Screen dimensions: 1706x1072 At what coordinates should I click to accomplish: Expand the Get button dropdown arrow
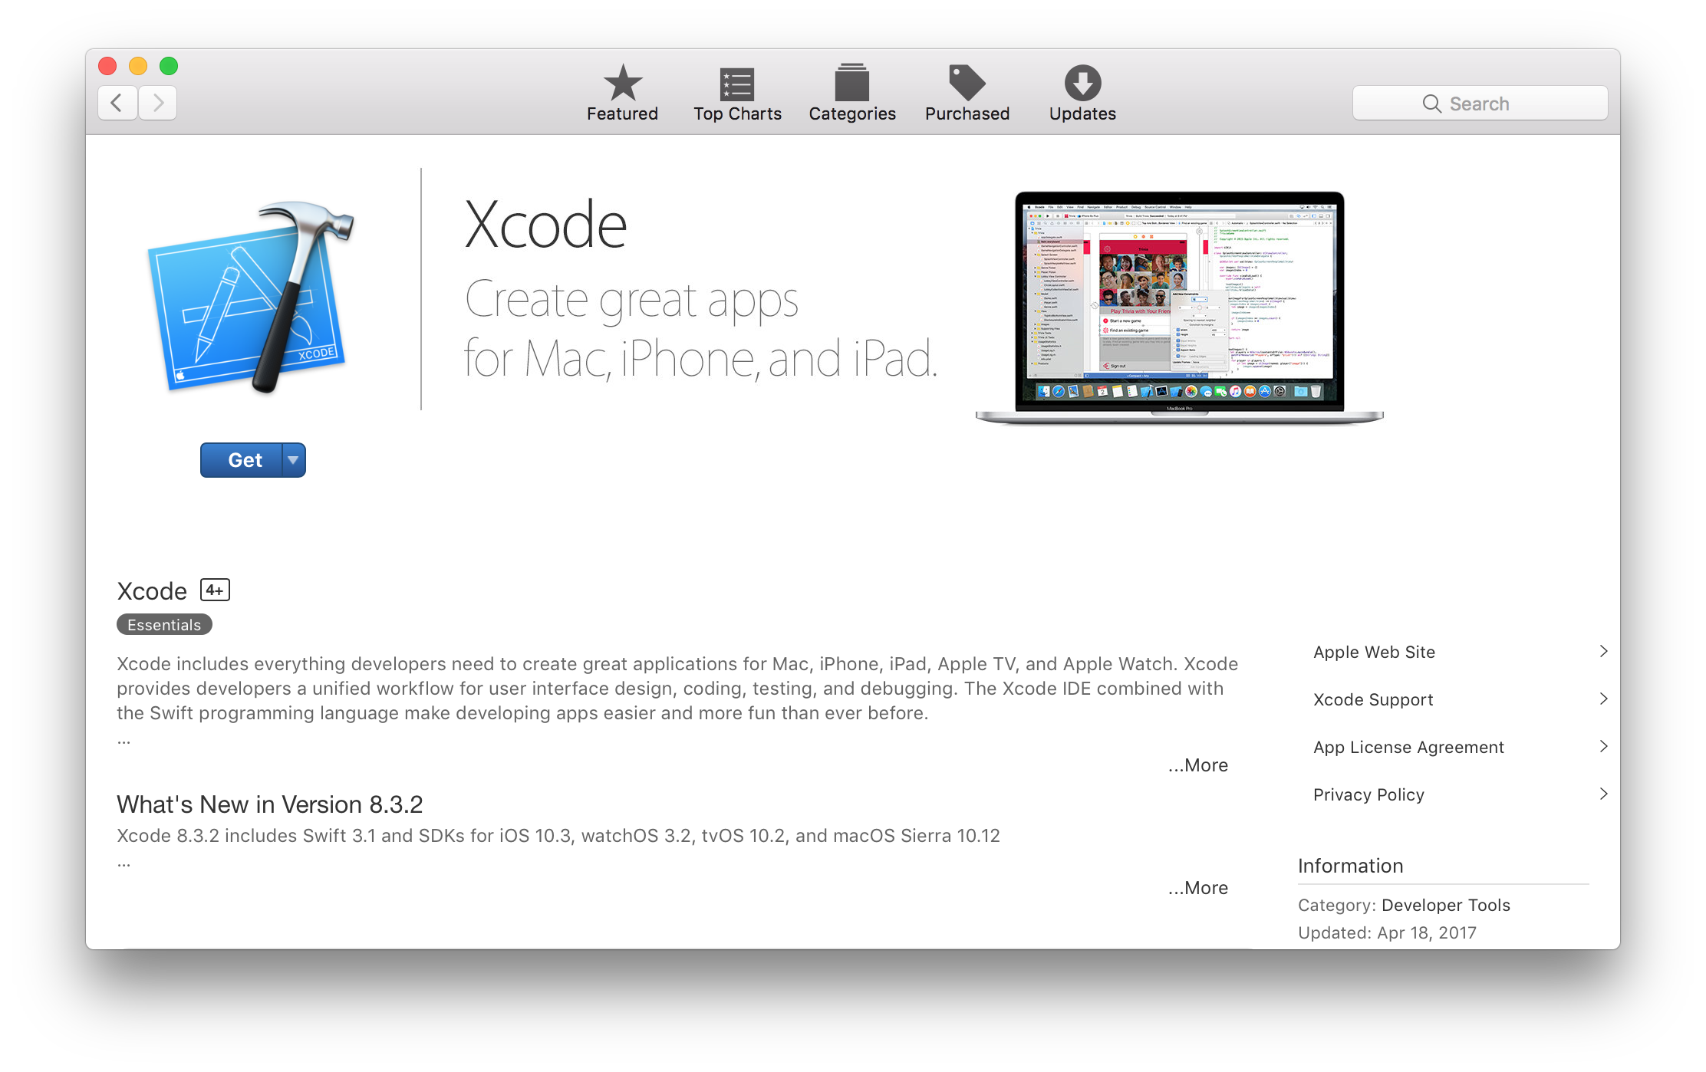coord(291,461)
